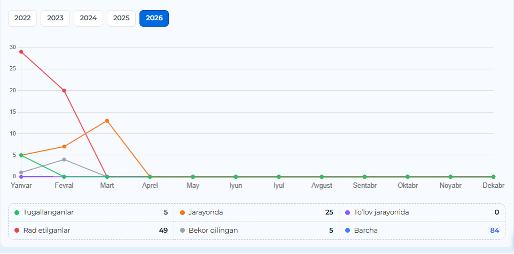514x254 pixels.
Task: Click the Barcha total value 84
Action: 494,231
